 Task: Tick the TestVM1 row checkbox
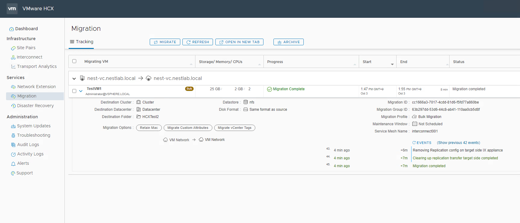pyautogui.click(x=74, y=91)
